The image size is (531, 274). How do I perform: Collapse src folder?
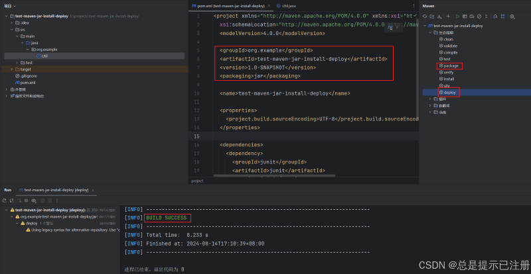[11, 29]
